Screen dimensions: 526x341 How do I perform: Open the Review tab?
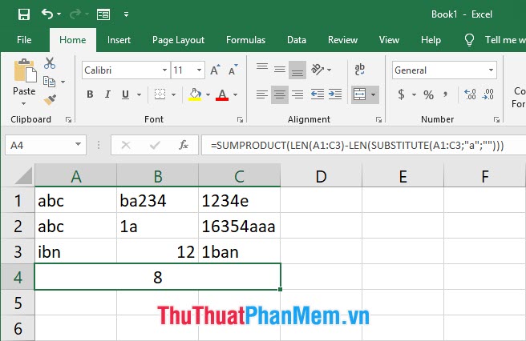pos(342,40)
